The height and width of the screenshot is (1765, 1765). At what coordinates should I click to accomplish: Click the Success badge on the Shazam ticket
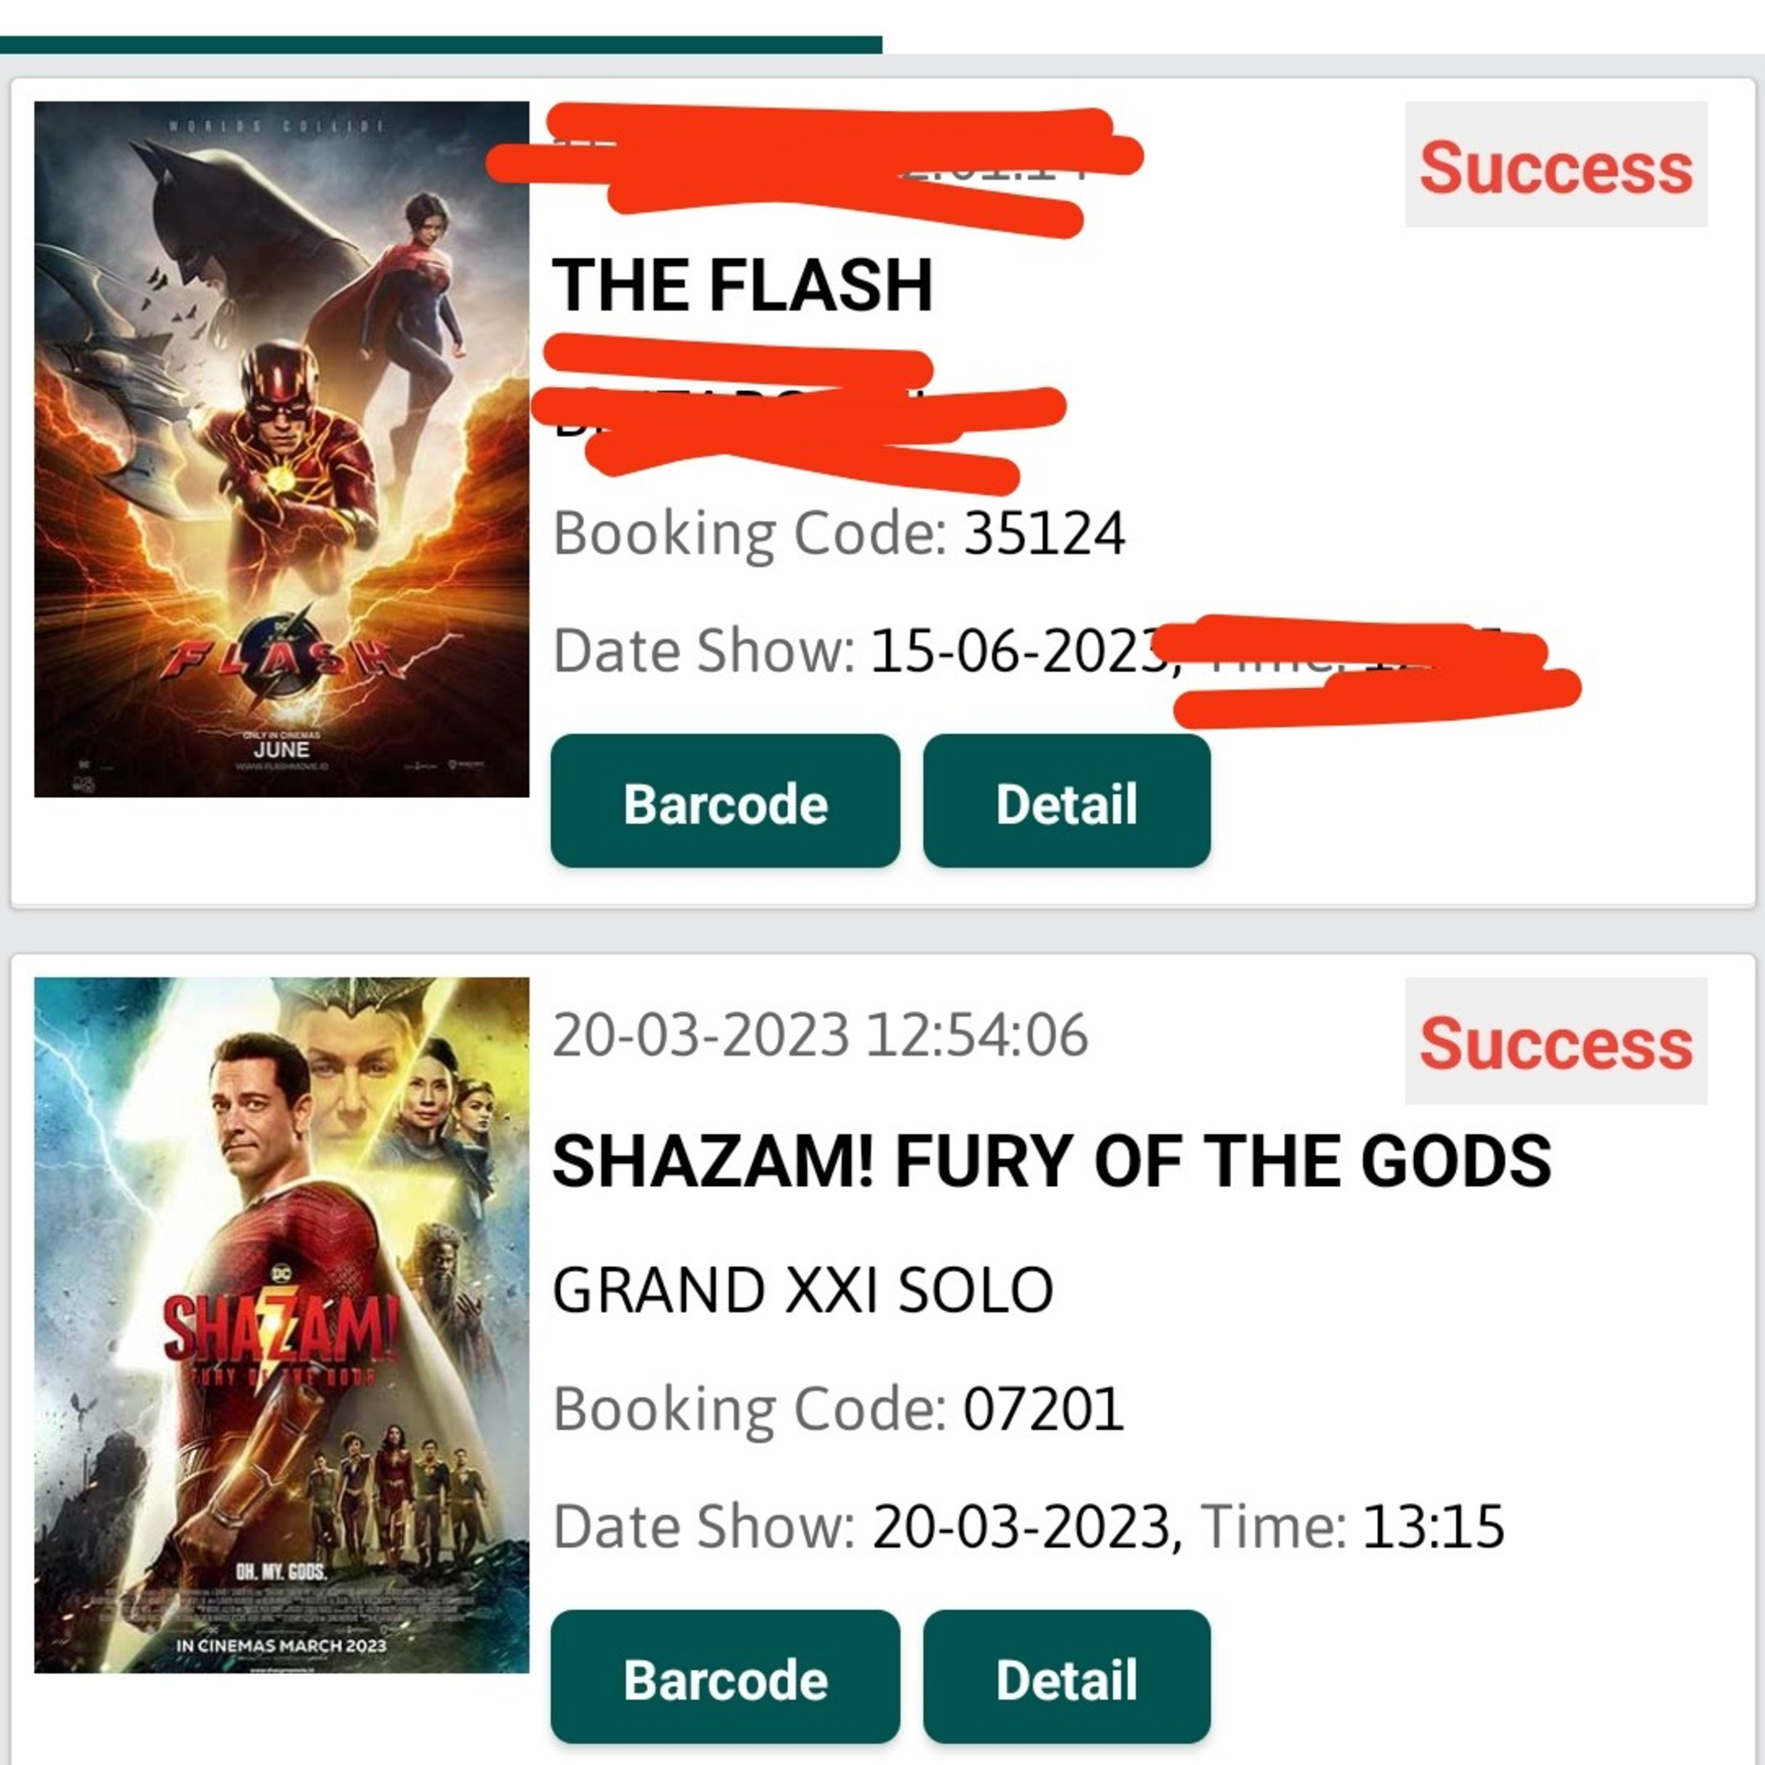[x=1555, y=1043]
